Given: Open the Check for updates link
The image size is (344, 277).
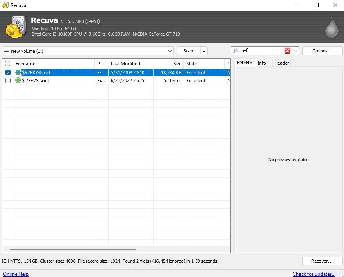Looking at the screenshot, I should tap(314, 274).
